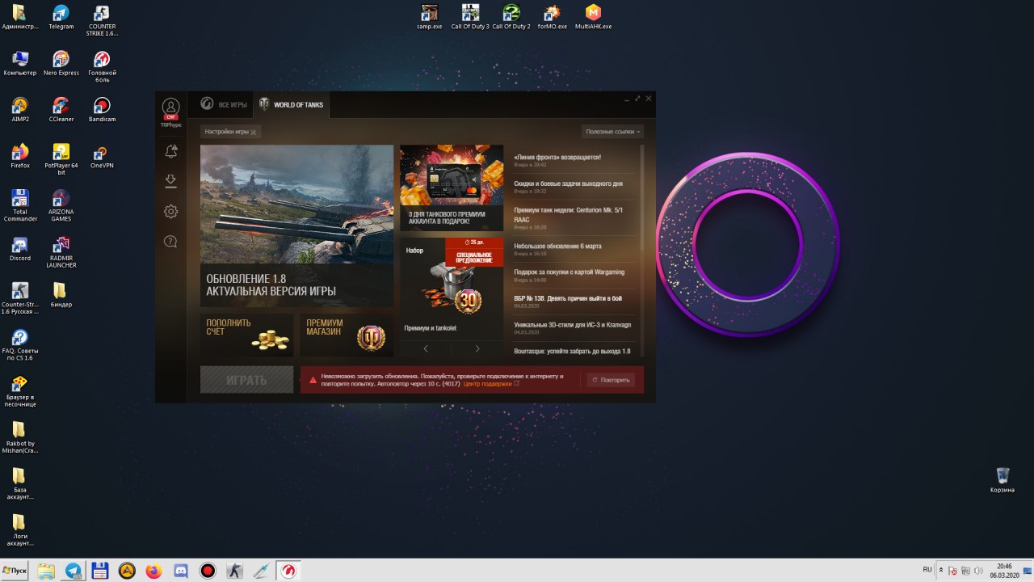Open news "Скидки и боевые задачи выходного дня"
Screen dimensions: 1034x582
point(568,183)
